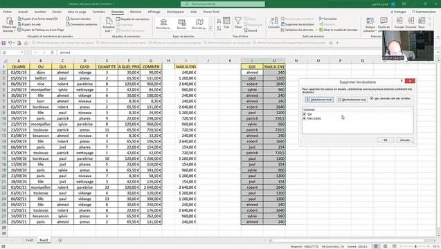Open the undo history dropdown arrow
The image size is (441, 249).
(14, 43)
